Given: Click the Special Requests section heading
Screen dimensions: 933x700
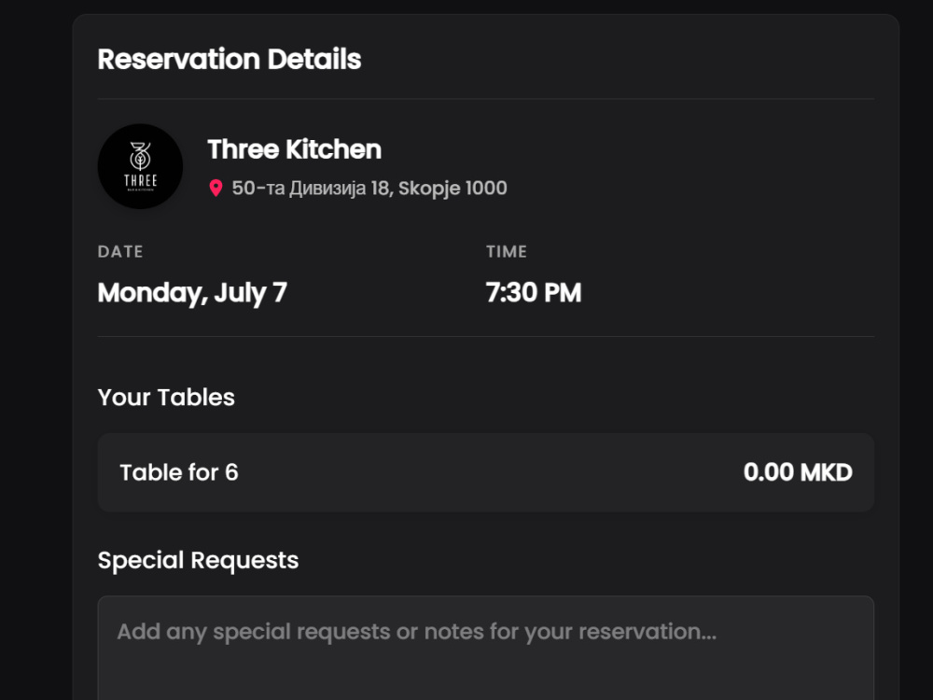Looking at the screenshot, I should [x=198, y=561].
